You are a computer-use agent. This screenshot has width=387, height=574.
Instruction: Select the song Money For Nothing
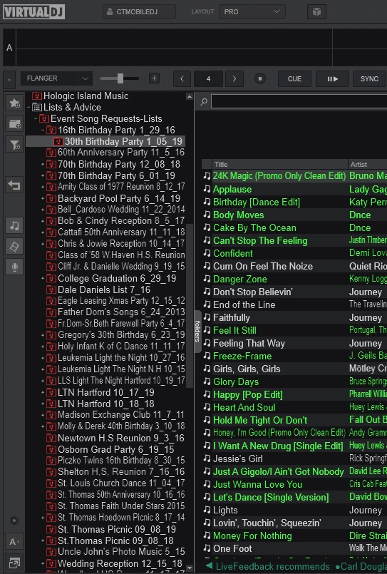tap(252, 536)
